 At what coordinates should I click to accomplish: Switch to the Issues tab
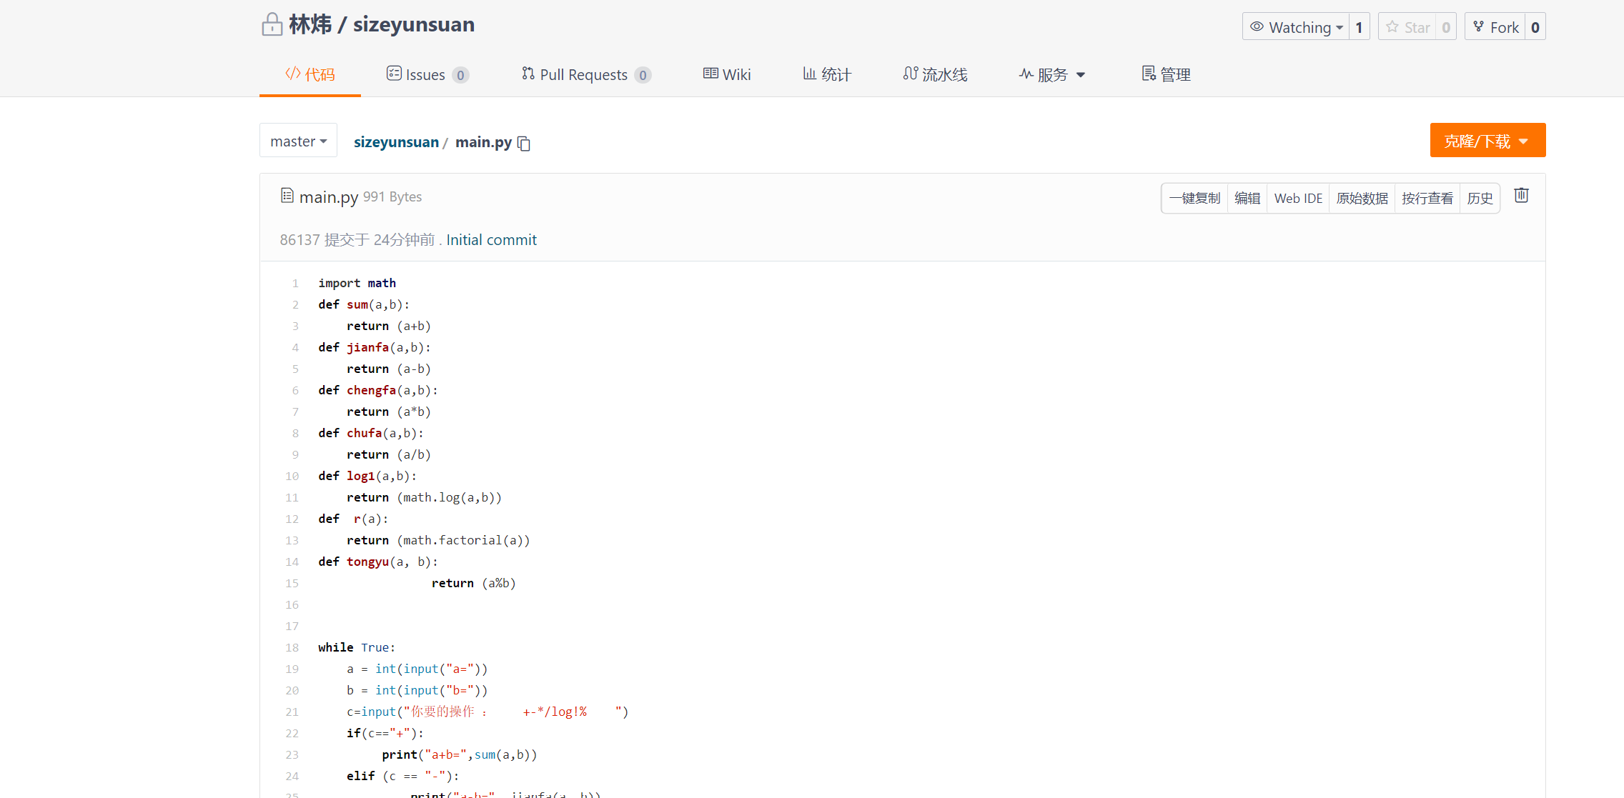pyautogui.click(x=427, y=74)
